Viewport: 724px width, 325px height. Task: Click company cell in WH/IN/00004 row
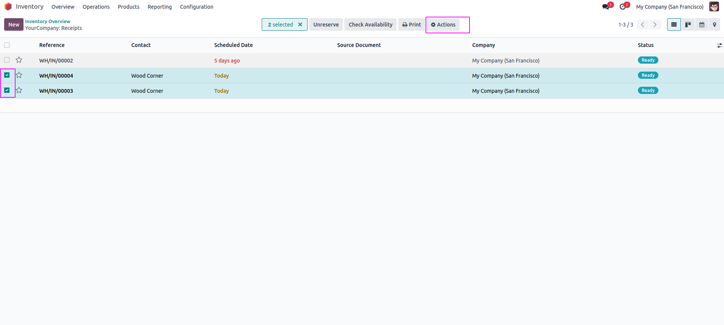coord(506,76)
